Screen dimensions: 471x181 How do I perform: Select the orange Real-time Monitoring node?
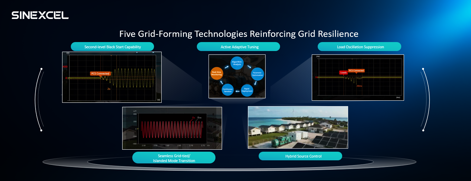(x=217, y=73)
